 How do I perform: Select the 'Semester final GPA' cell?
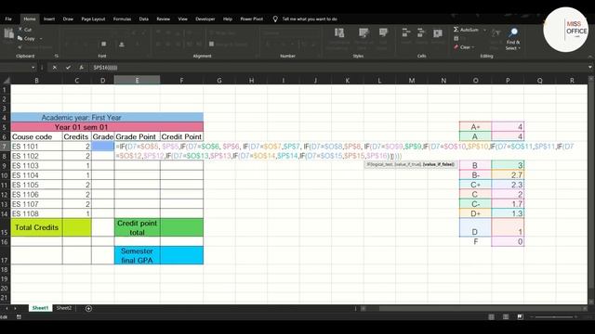coord(137,256)
